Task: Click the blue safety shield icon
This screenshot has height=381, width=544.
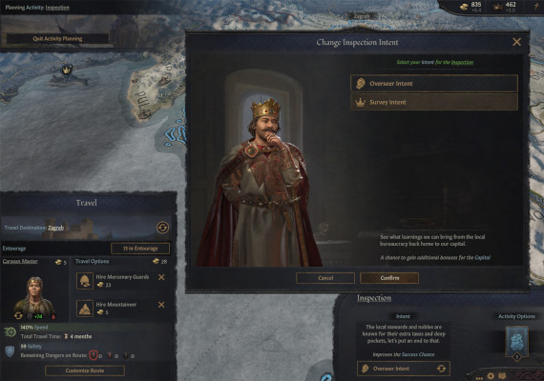Action: tap(10, 351)
